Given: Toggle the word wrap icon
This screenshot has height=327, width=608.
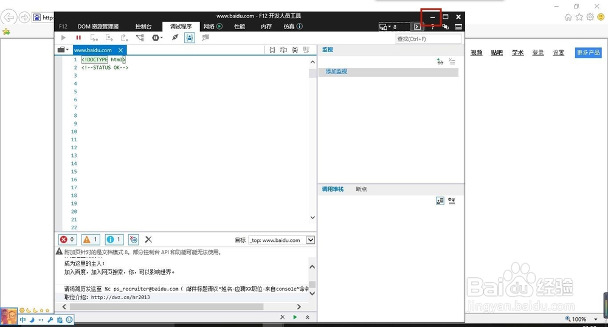Looking at the screenshot, I should (283, 50).
